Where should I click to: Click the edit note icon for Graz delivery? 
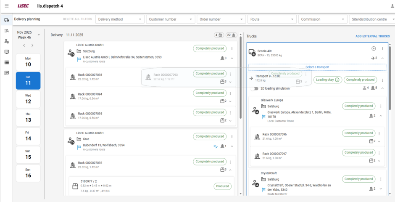[x=216, y=146]
